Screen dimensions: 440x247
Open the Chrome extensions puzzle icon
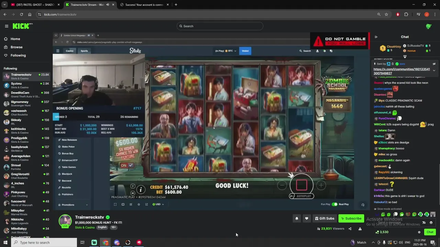pyautogui.click(x=406, y=14)
